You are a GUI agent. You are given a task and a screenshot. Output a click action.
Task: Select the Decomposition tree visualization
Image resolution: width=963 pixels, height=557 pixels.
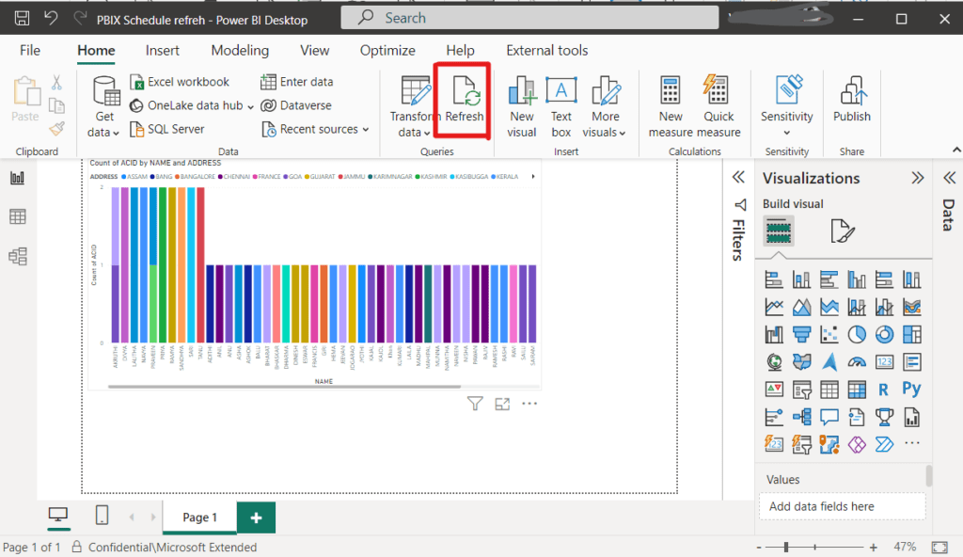(801, 418)
